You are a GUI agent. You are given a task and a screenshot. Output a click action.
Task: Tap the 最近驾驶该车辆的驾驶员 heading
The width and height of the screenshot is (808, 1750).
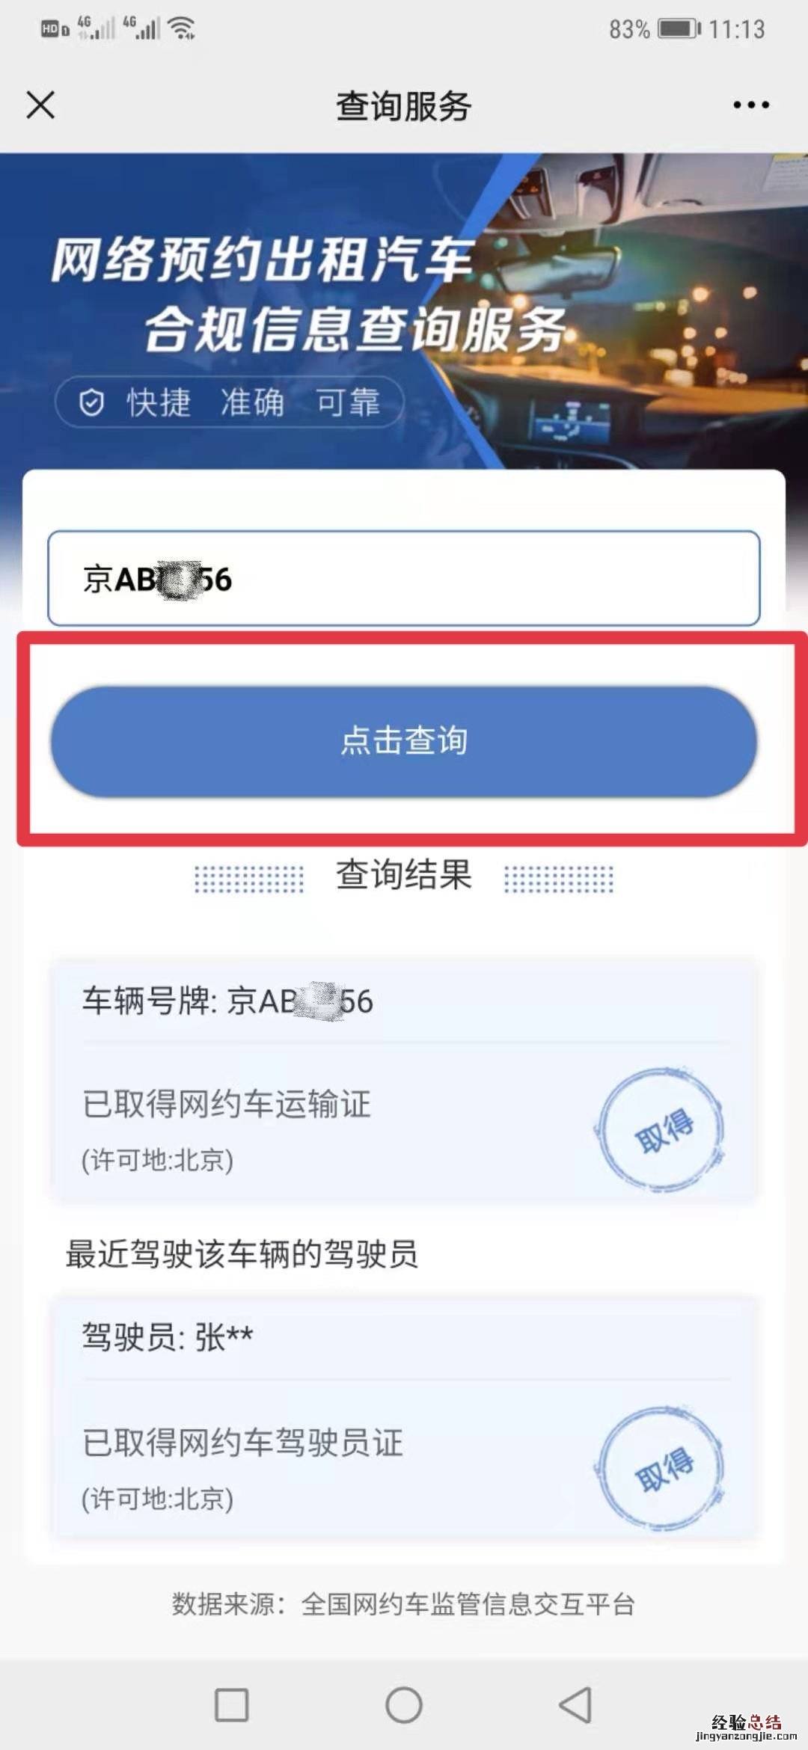[x=242, y=1254]
